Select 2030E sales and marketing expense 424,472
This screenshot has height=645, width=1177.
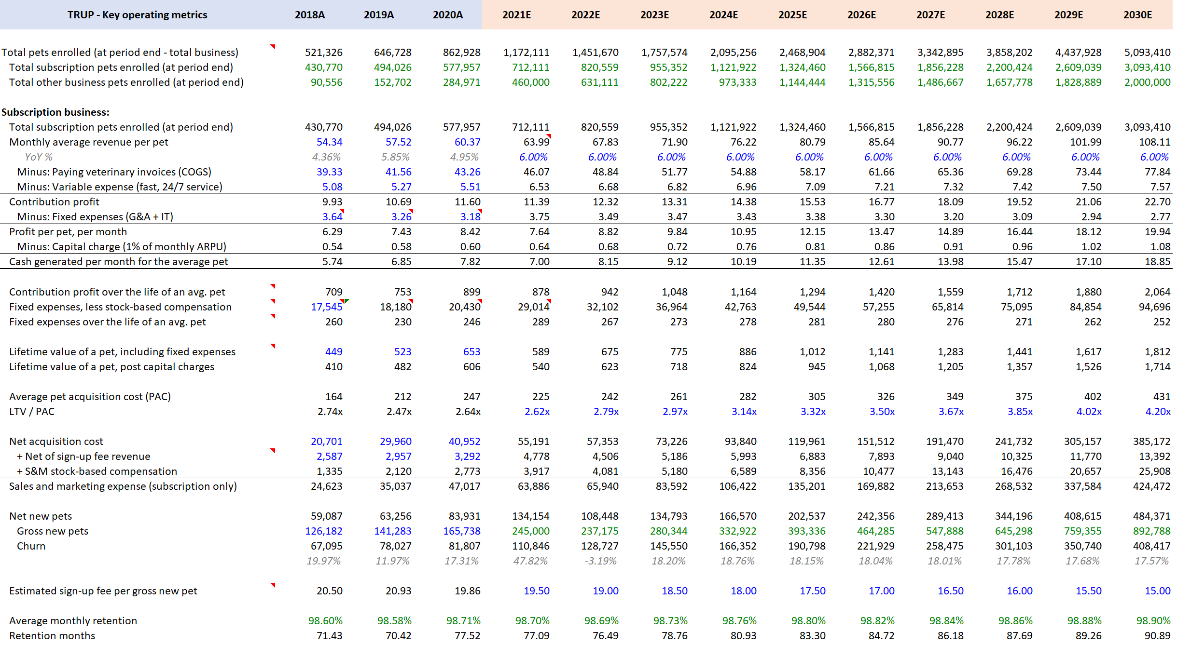pyautogui.click(x=1151, y=486)
